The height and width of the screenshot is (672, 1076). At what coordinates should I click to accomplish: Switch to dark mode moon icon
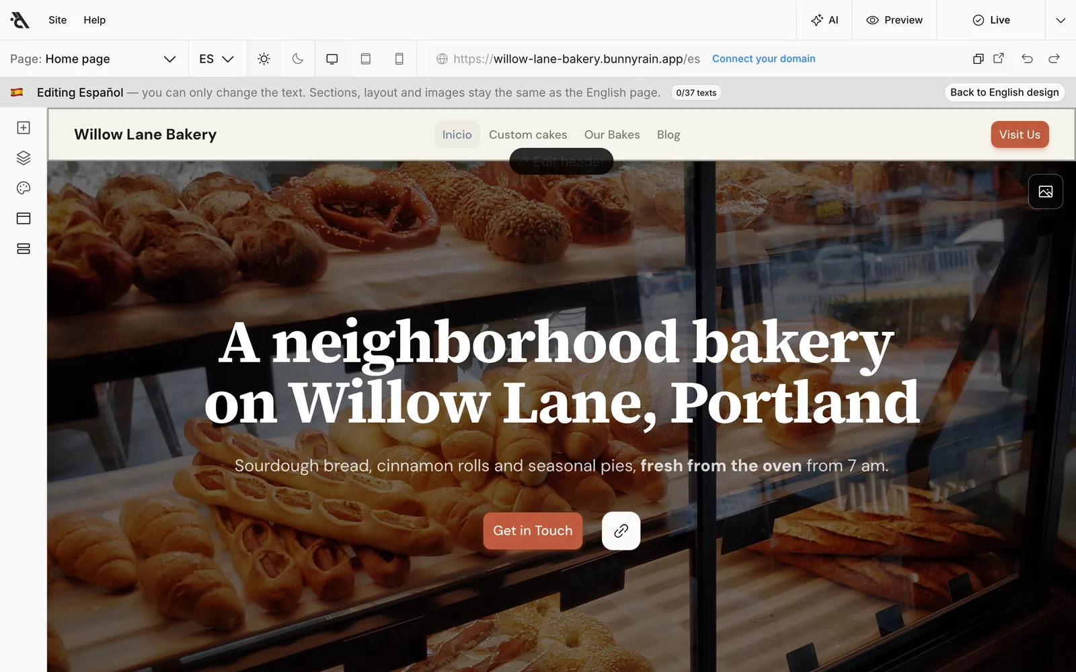298,59
